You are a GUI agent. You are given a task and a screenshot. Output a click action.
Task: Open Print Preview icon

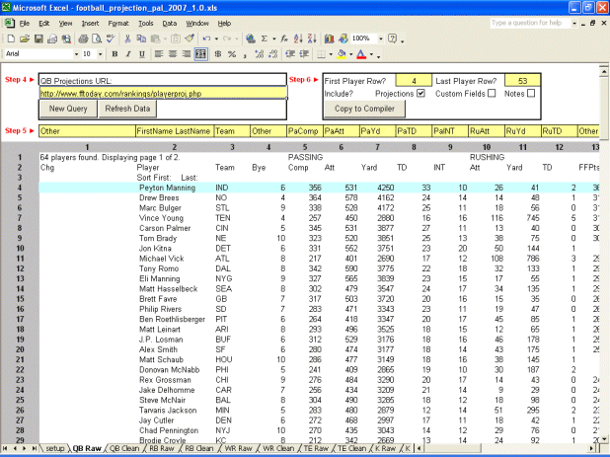pyautogui.click(x=97, y=38)
